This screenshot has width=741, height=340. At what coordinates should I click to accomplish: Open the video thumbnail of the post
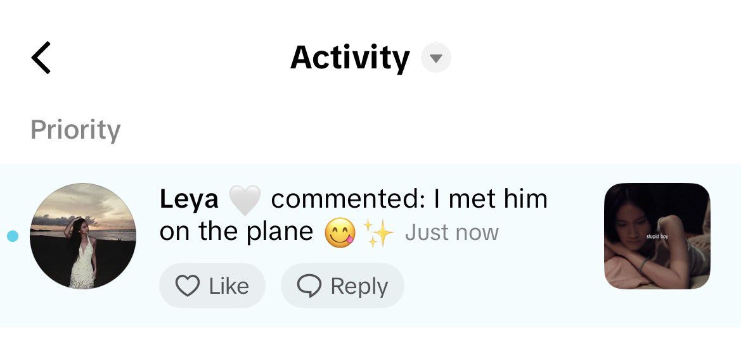(657, 236)
